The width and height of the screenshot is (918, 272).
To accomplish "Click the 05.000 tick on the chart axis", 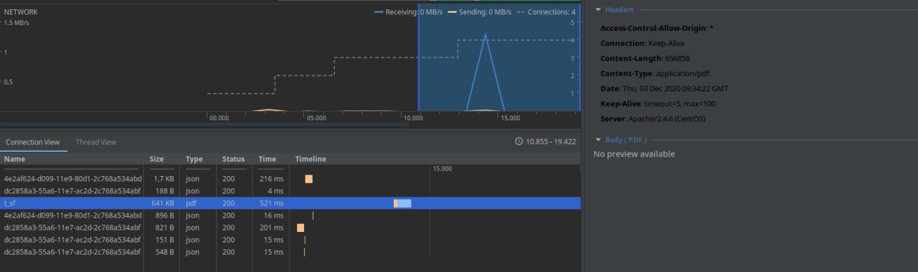I will point(316,117).
